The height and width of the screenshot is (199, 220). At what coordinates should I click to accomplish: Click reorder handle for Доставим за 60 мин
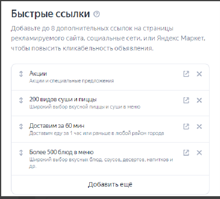click(21, 127)
